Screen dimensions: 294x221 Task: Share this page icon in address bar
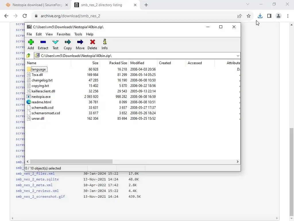(x=239, y=16)
